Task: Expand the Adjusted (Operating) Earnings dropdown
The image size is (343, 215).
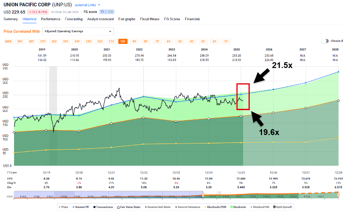Action: pyautogui.click(x=78, y=31)
